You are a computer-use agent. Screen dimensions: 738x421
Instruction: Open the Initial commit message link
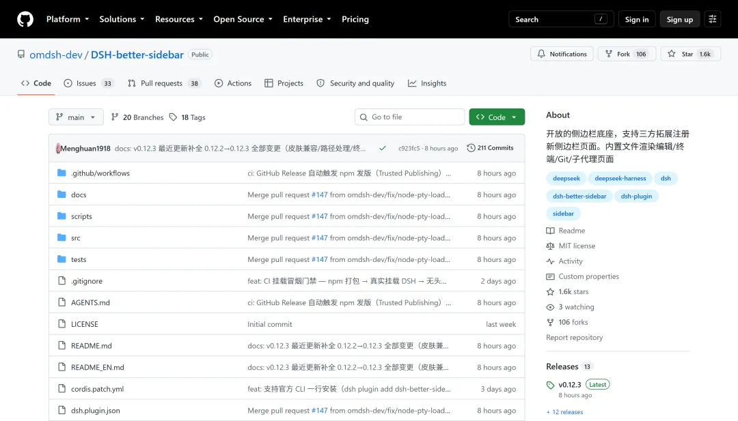[x=270, y=324]
